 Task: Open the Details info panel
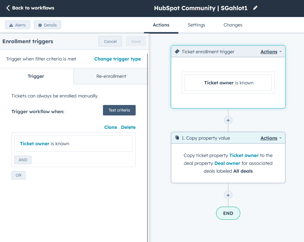[x=47, y=25]
